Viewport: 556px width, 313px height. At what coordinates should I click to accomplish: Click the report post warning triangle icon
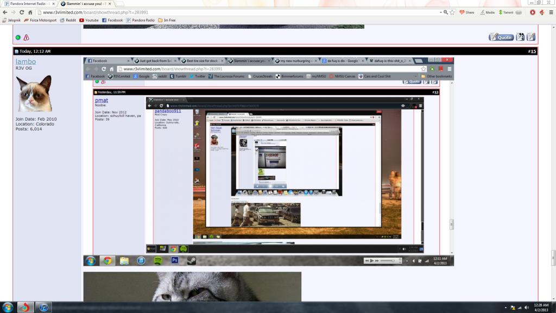point(26,37)
